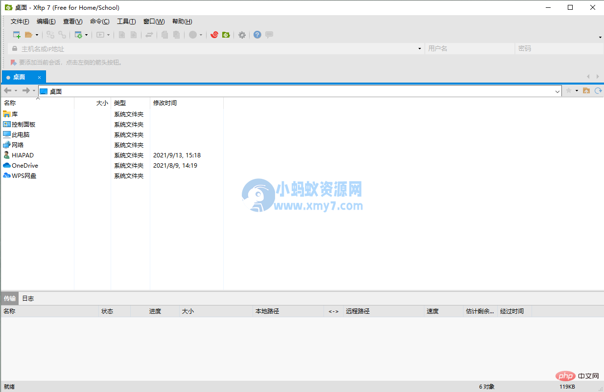This screenshot has width=604, height=392.
Task: Select the 桌面 session tab
Action: point(23,77)
